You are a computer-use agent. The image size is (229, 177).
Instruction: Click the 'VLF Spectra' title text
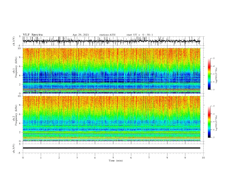click(x=33, y=35)
